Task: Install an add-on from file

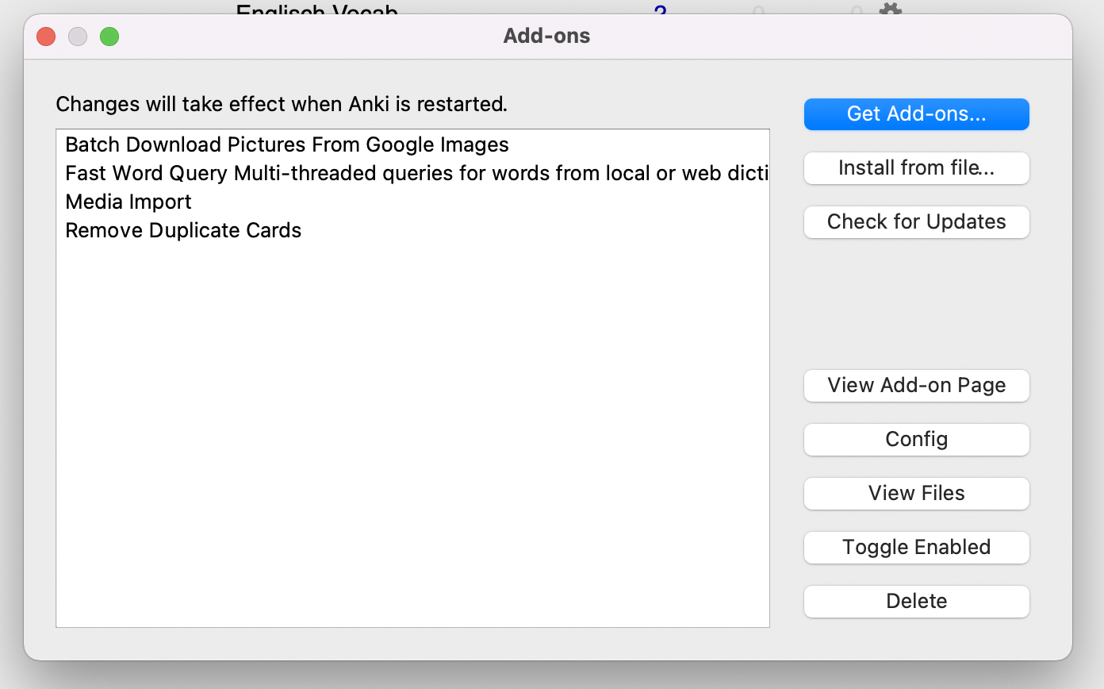Action: [x=916, y=168]
